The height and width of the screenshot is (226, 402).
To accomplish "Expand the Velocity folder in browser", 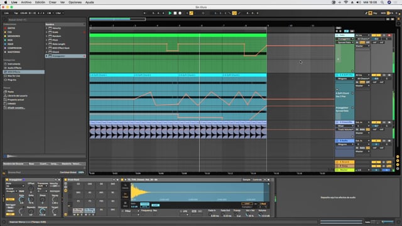I will pyautogui.click(x=46, y=28).
